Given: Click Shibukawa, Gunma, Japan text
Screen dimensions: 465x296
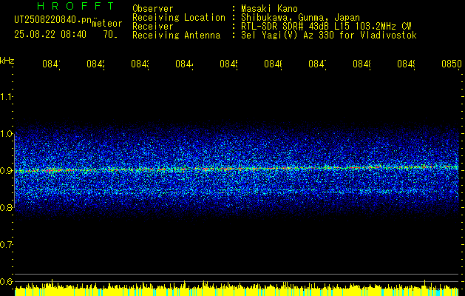Looking at the screenshot, I should click(300, 18).
